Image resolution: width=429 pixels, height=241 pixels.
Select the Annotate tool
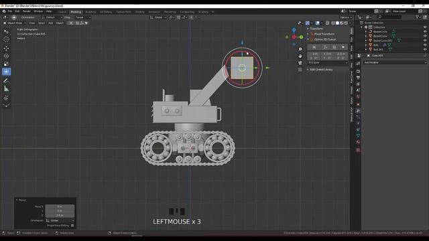point(6,81)
